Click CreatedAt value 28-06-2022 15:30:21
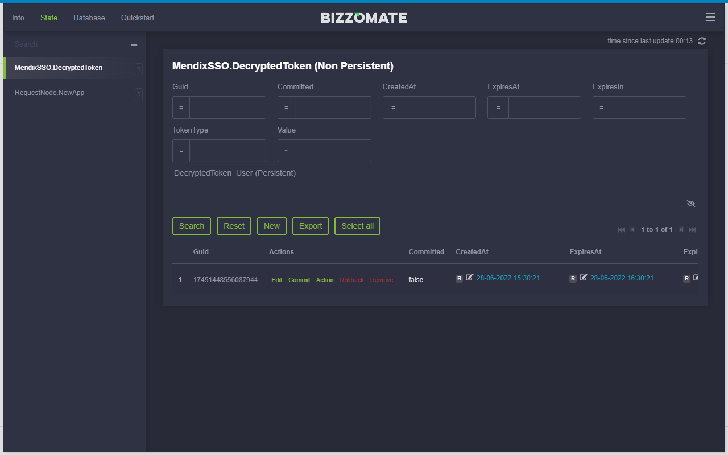The width and height of the screenshot is (728, 455). pyautogui.click(x=508, y=278)
